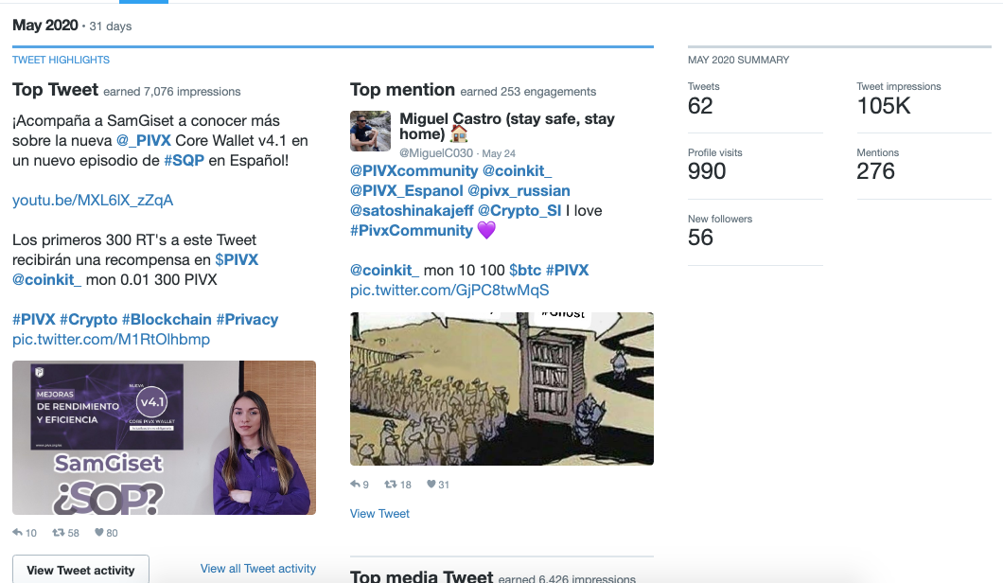Click @coinkit_ mention in top tweet
This screenshot has width=1003, height=583.
[46, 279]
